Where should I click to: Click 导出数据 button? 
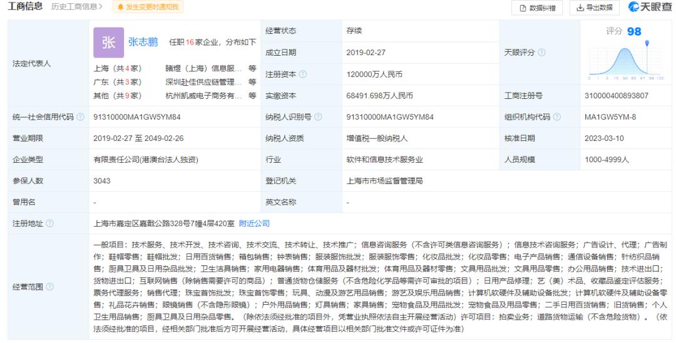point(595,8)
